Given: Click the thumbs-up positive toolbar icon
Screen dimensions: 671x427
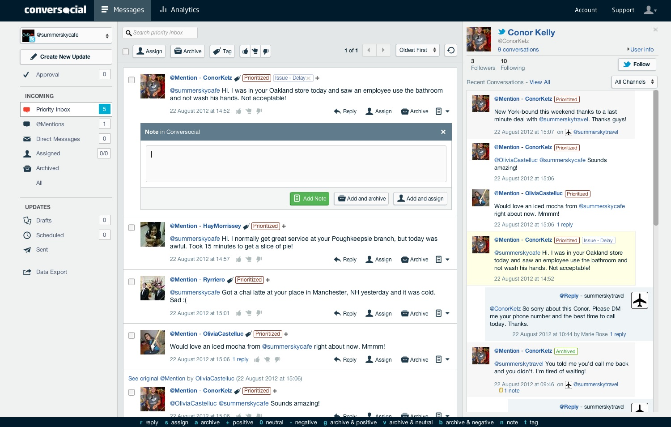Looking at the screenshot, I should [x=245, y=51].
